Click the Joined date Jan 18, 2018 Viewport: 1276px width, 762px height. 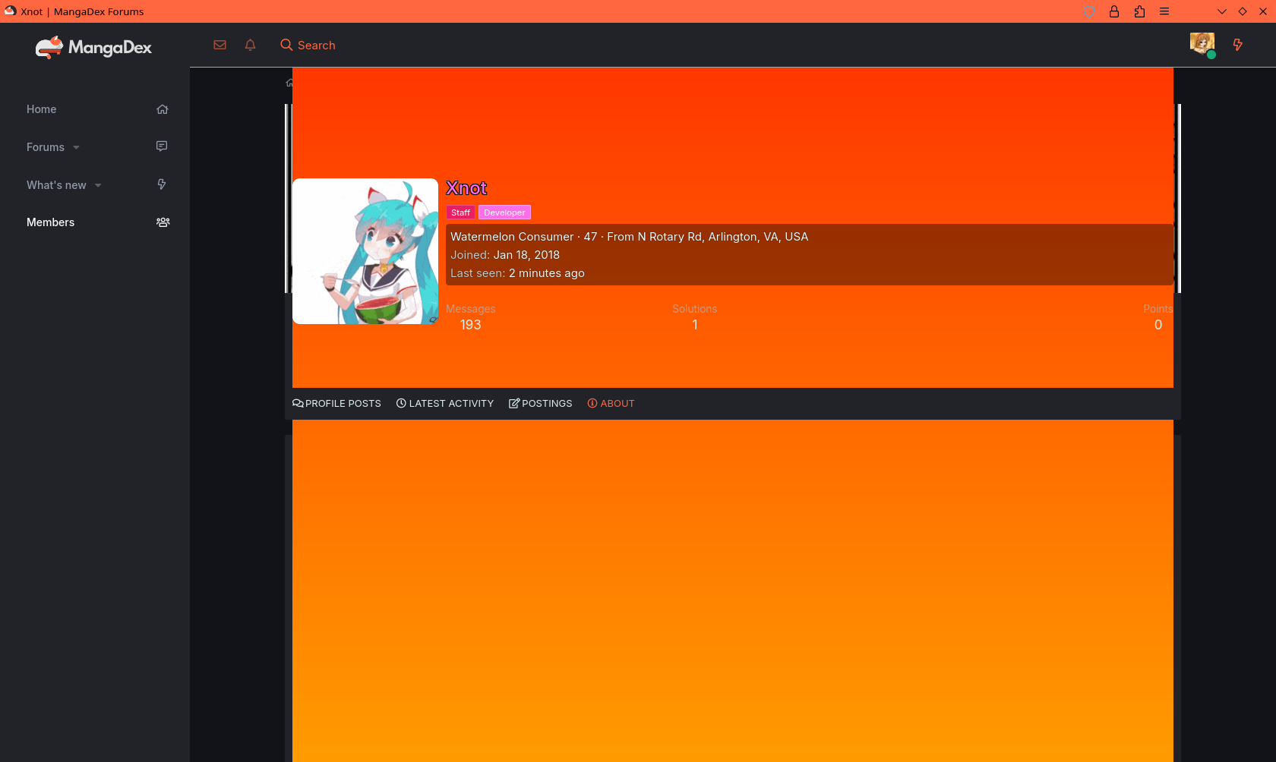[526, 255]
